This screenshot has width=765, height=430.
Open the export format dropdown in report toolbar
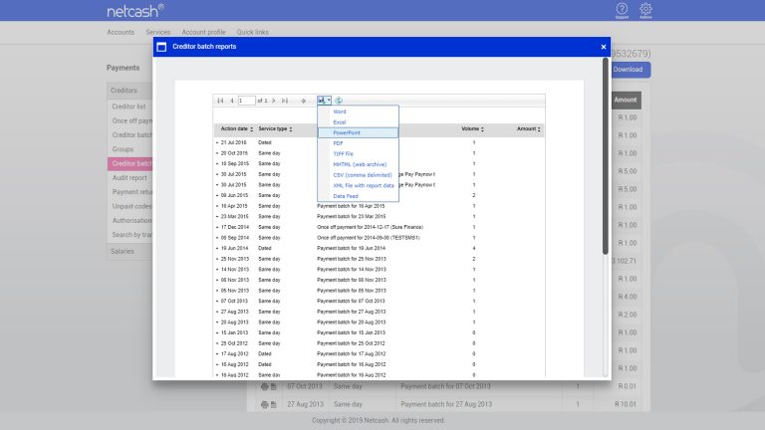[325, 101]
